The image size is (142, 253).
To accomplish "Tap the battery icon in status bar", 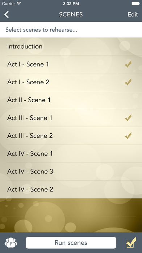I will [x=136, y=4].
